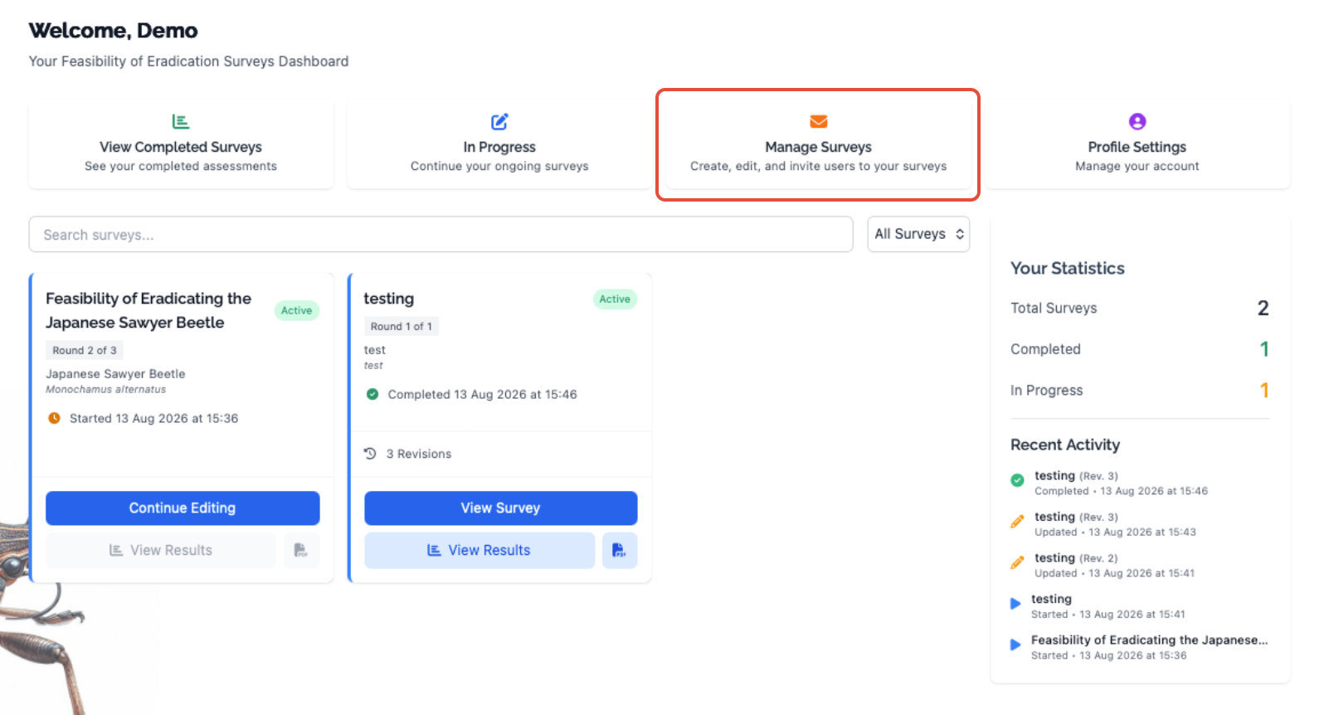This screenshot has height=715, width=1329.
Task: Download PDF for the testing survey
Action: [x=619, y=550]
